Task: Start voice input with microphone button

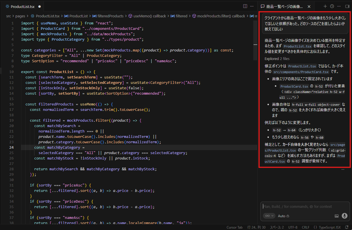Action: (x=345, y=216)
